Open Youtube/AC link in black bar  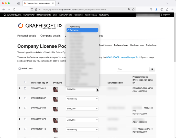pos(104,15)
